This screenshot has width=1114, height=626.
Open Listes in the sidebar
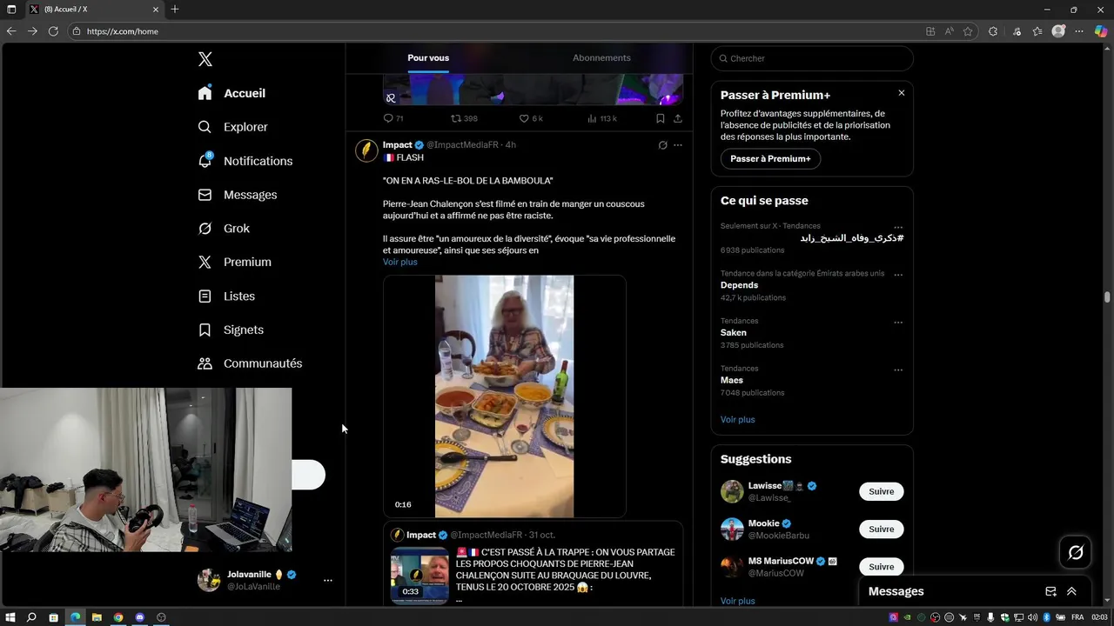pyautogui.click(x=226, y=296)
